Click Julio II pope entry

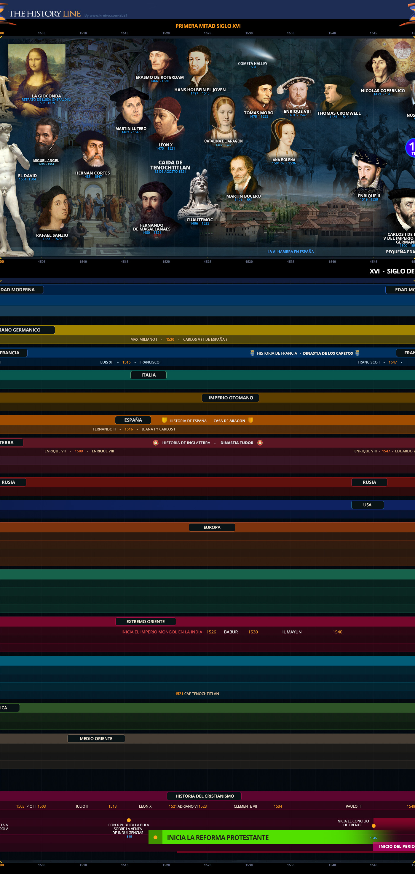82,806
